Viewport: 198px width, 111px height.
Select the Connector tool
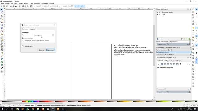[2, 71]
